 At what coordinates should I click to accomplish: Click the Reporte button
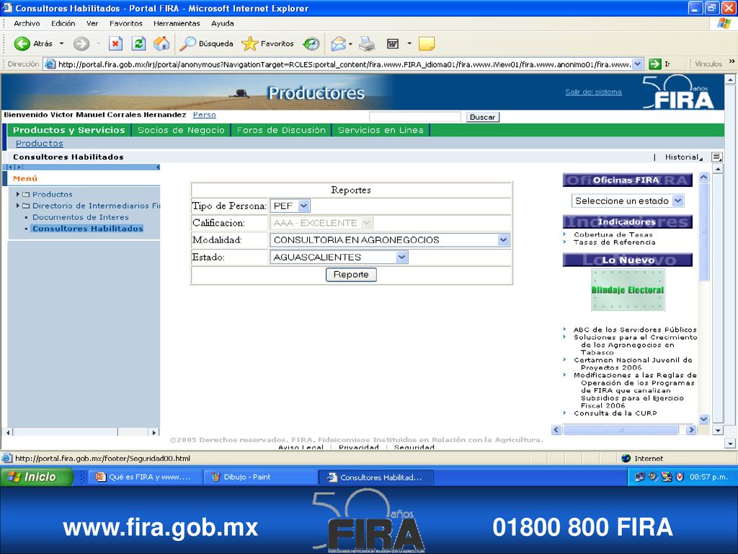coord(351,275)
